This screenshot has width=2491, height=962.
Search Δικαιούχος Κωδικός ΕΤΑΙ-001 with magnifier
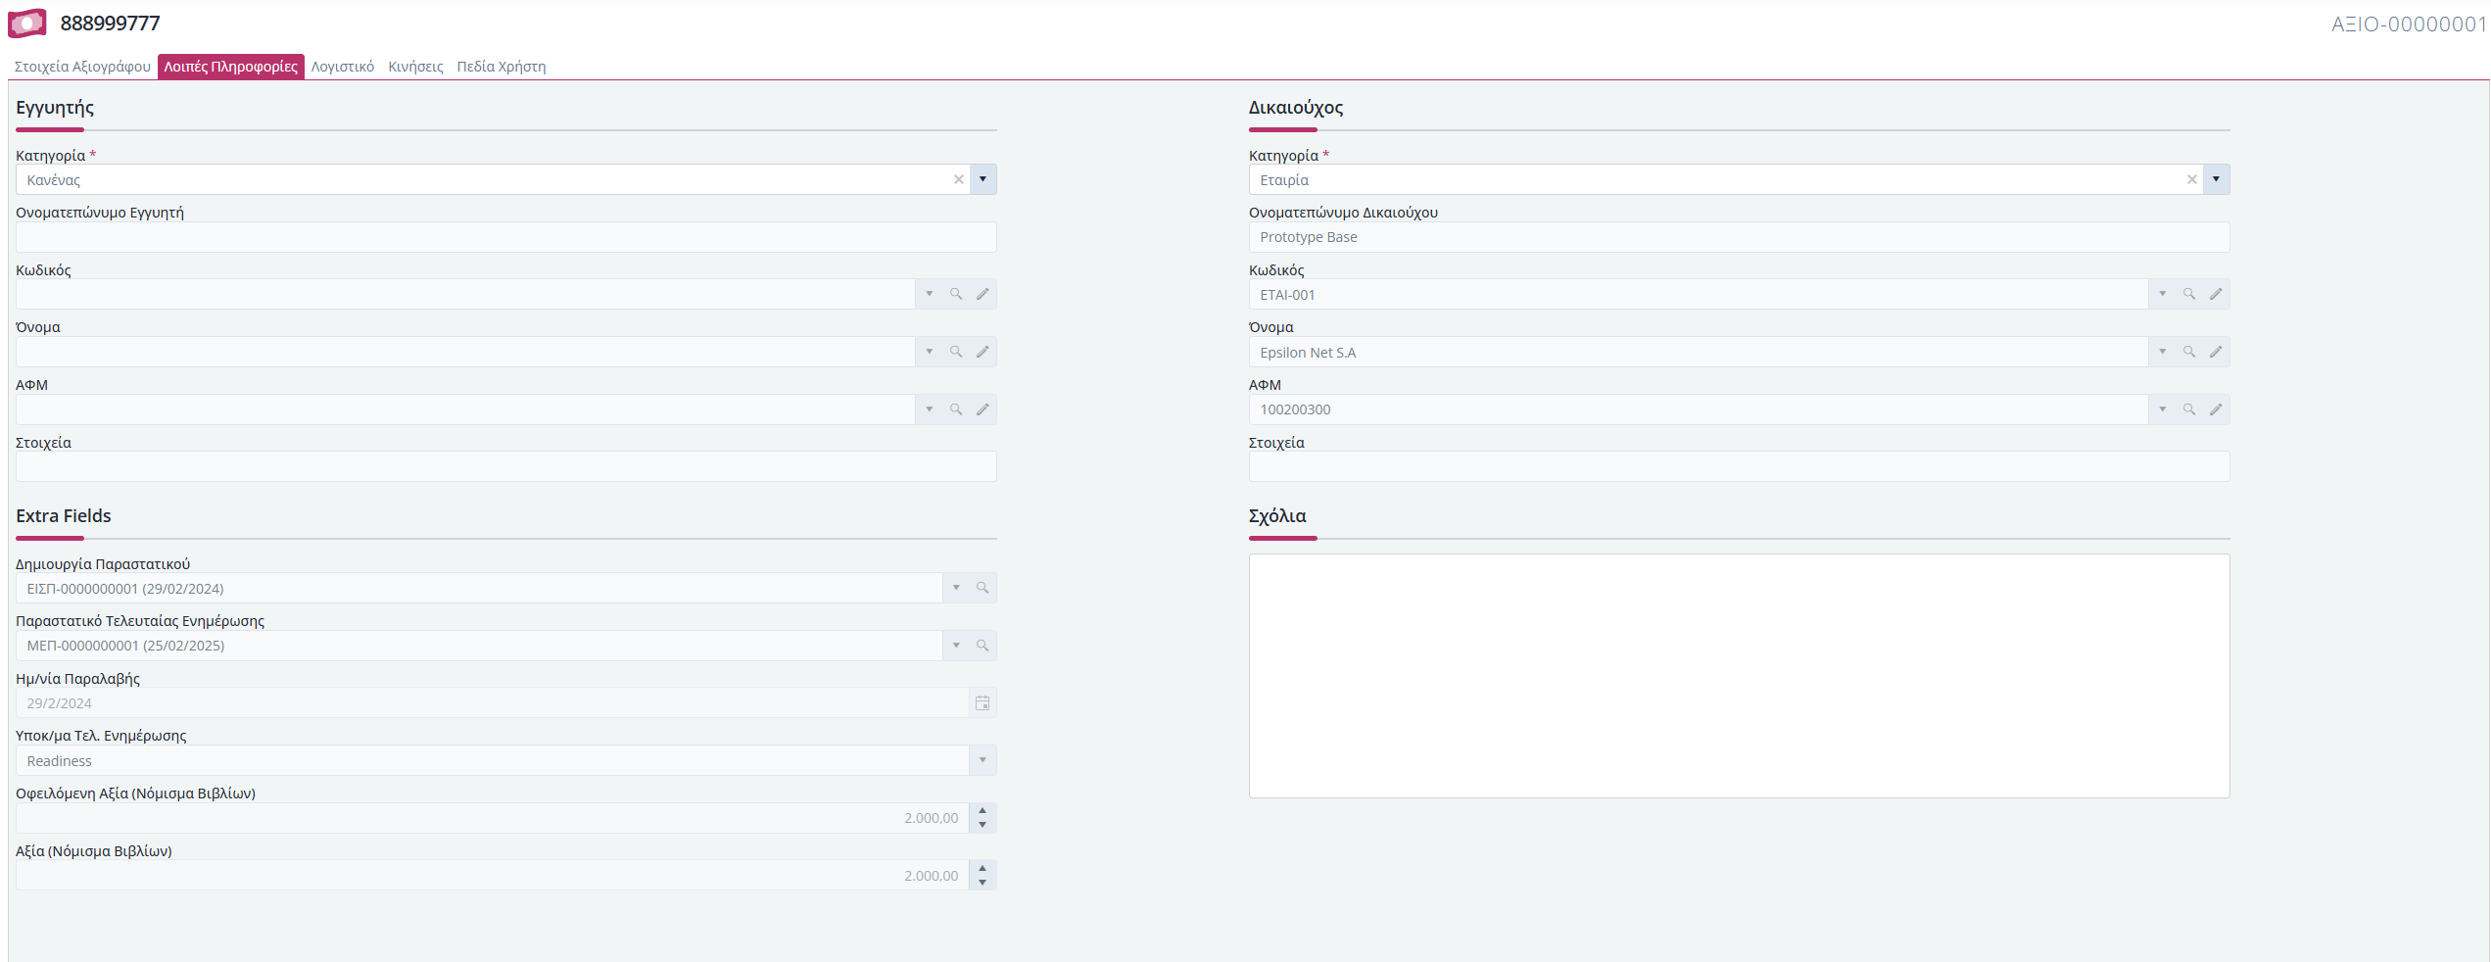point(2188,294)
